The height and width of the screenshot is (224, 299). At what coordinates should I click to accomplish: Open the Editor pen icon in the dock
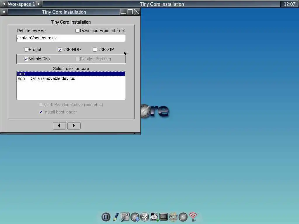pyautogui.click(x=116, y=217)
